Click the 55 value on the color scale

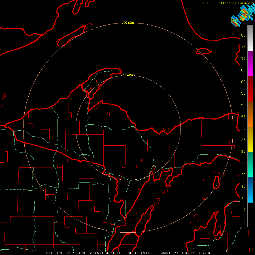pyautogui.click(x=243, y=93)
